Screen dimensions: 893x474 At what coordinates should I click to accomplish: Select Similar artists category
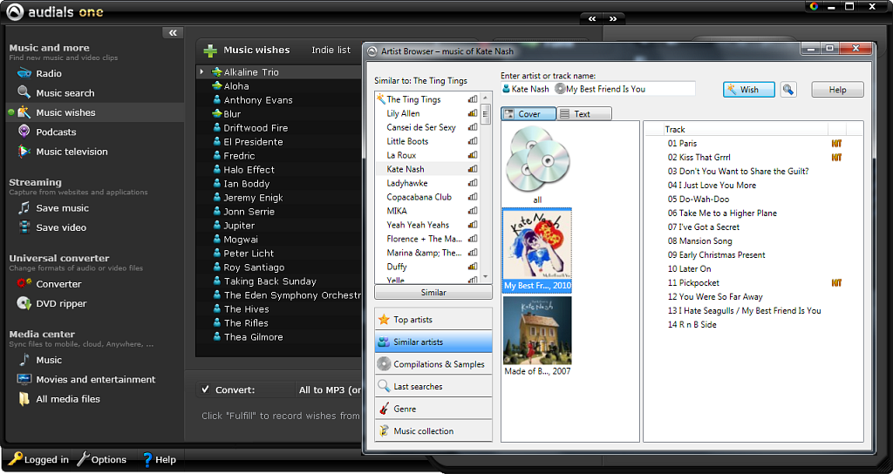point(433,342)
